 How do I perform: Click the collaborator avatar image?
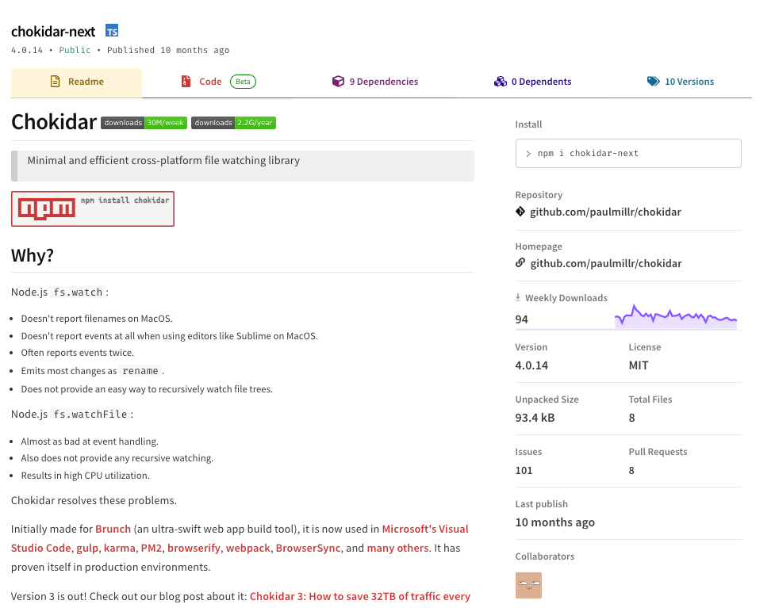coord(528,585)
